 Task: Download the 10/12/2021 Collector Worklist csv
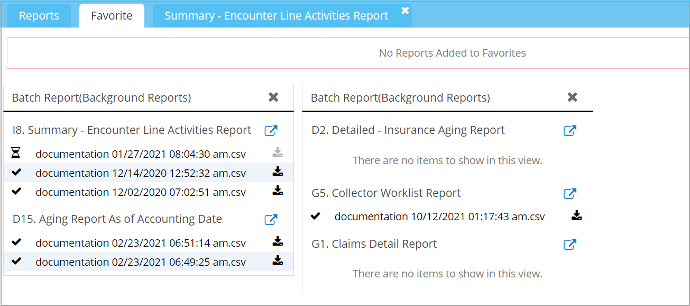576,215
